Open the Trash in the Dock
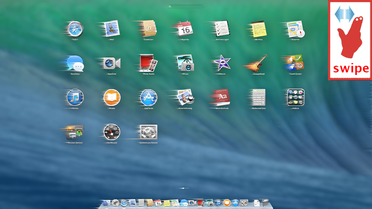372x209 pixels. pyautogui.click(x=265, y=203)
